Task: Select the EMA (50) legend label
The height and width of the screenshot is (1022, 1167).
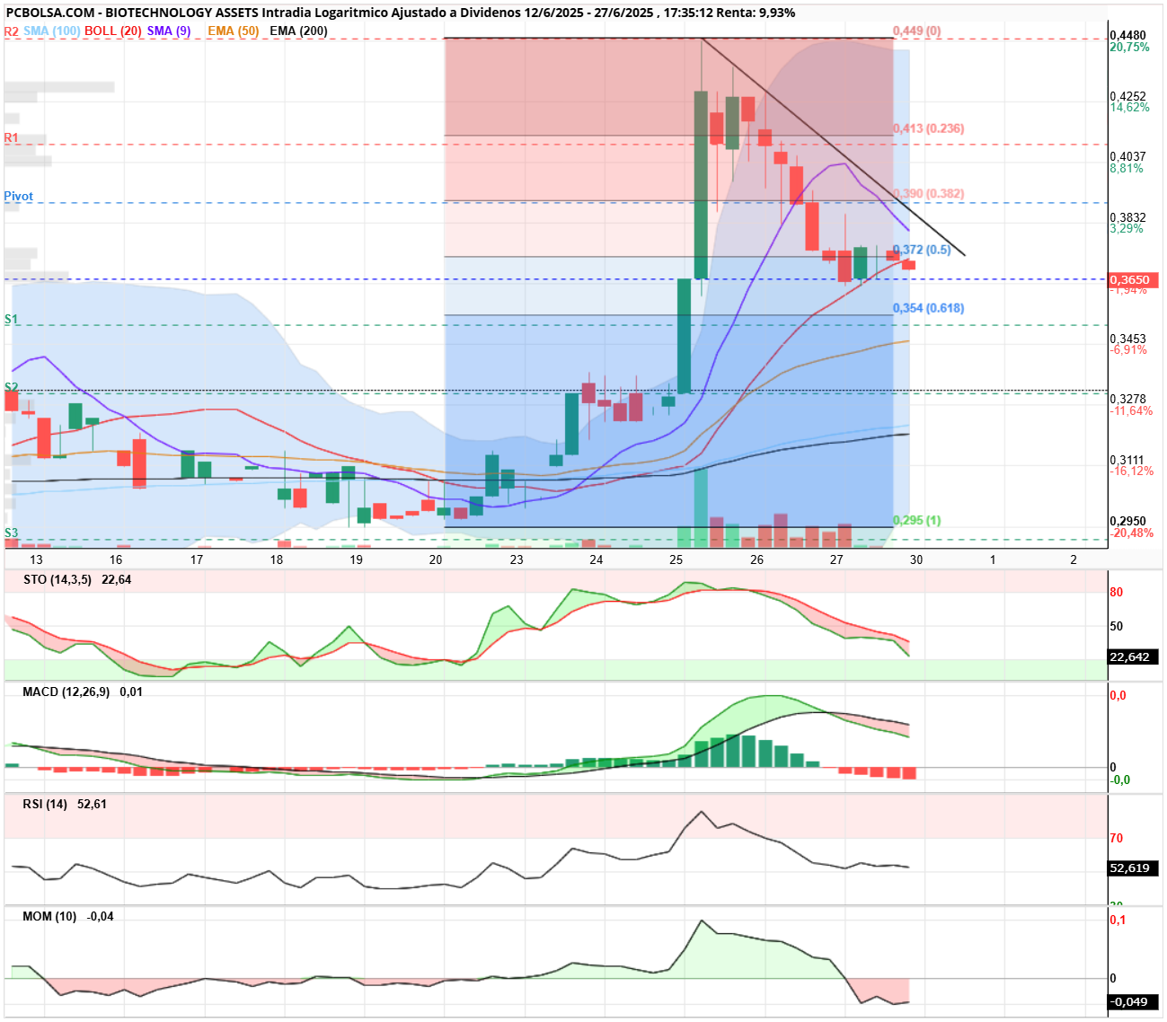Action: (x=233, y=31)
